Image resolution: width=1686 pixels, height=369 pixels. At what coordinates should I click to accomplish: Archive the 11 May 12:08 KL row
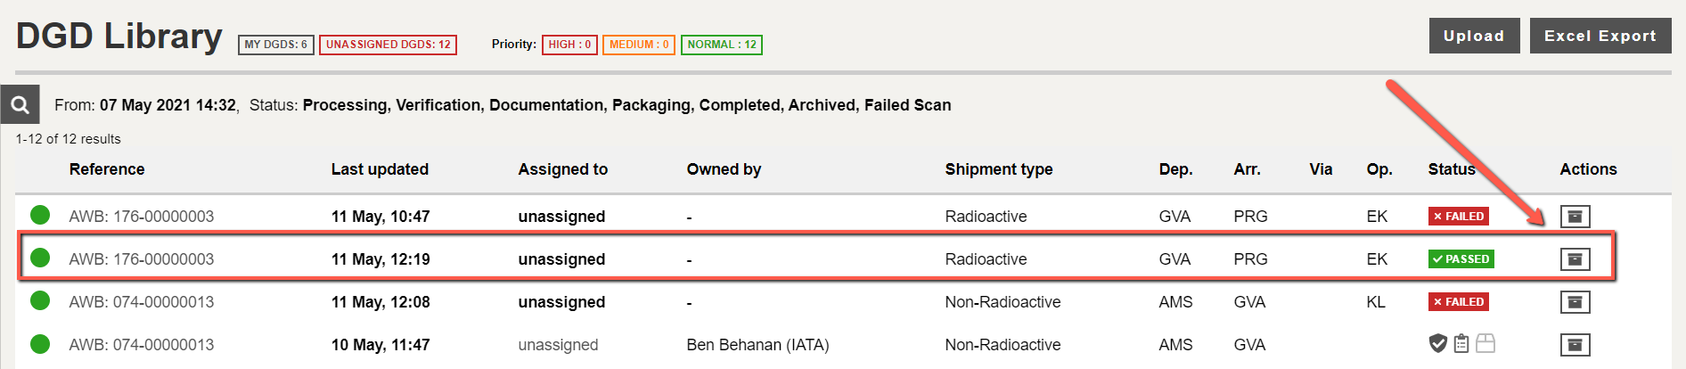1575,302
